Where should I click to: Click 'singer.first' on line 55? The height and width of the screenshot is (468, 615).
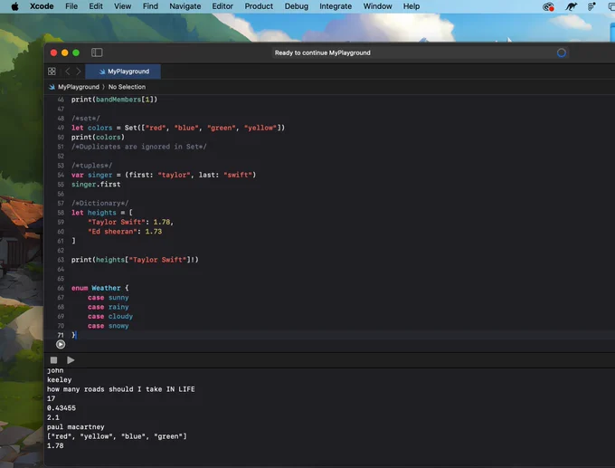(96, 184)
